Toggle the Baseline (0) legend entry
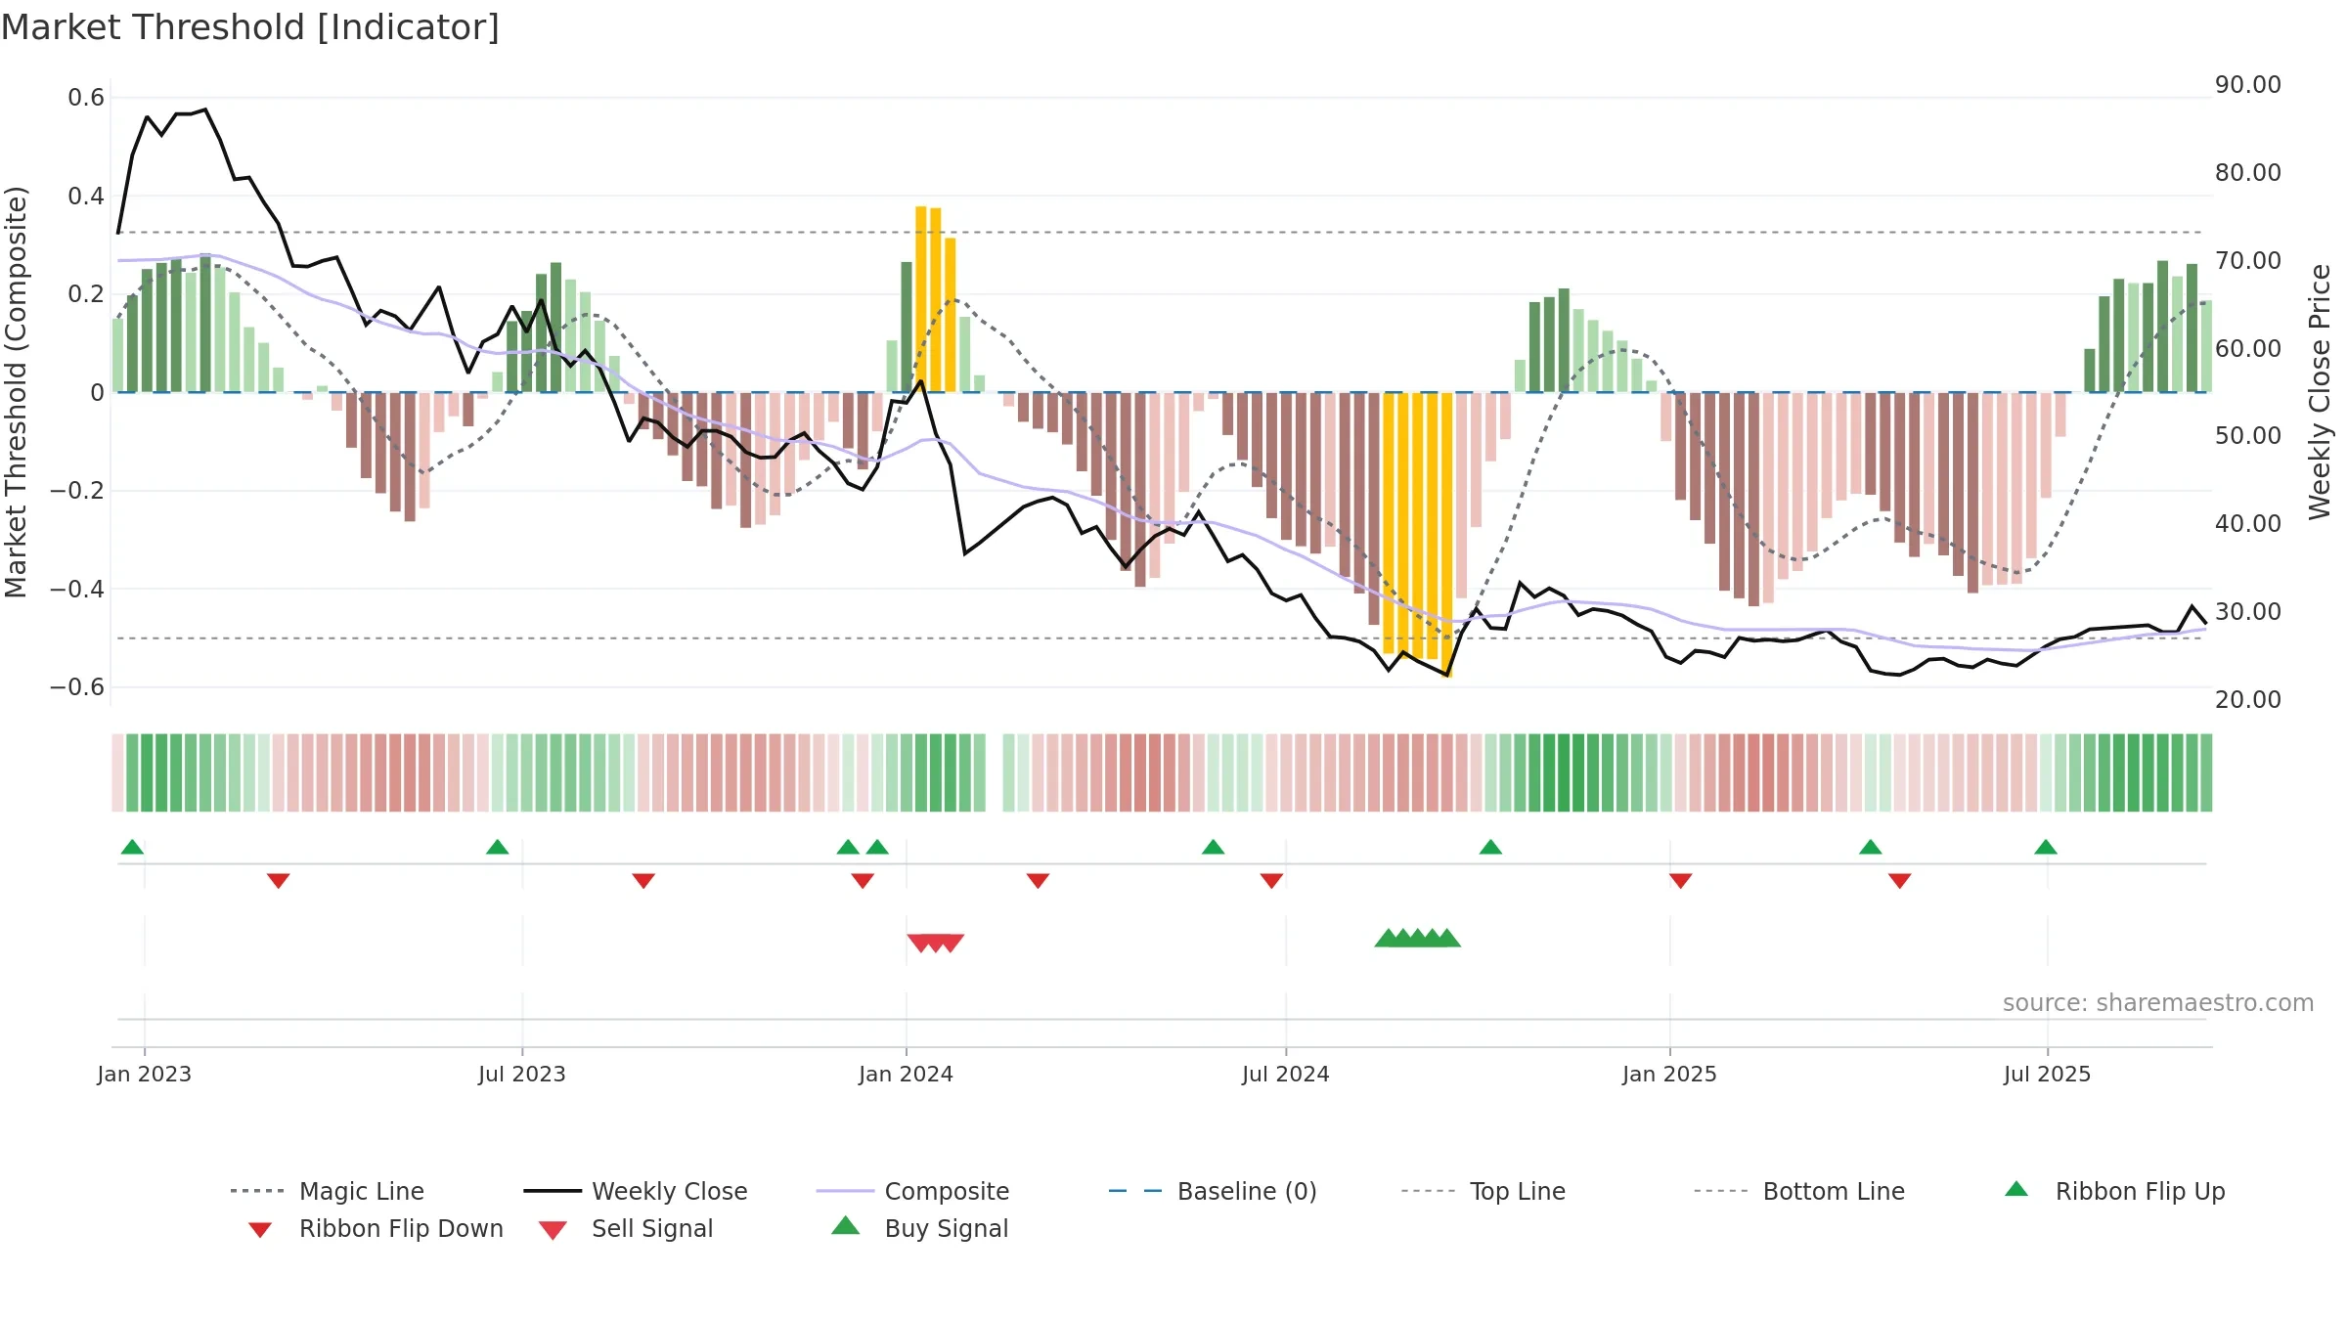Screen dimensions: 2347x1320 tap(1213, 1191)
